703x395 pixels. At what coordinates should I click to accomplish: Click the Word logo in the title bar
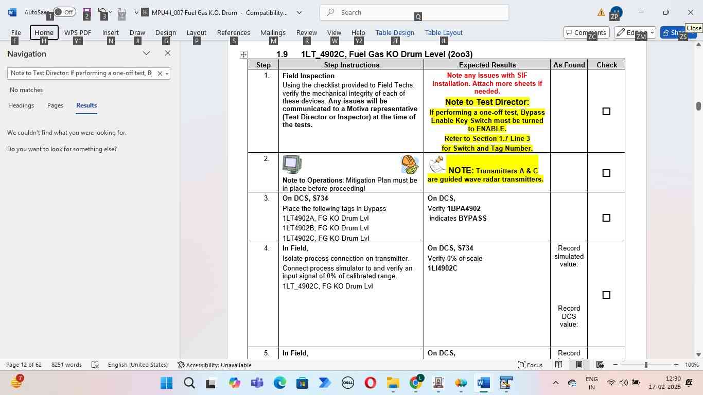tap(12, 12)
